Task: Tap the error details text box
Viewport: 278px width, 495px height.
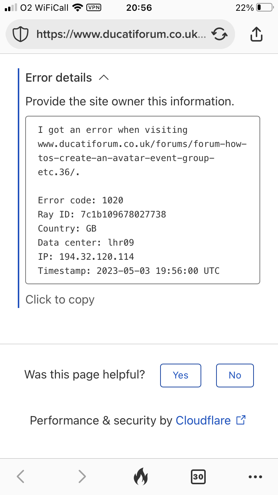Action: [x=143, y=200]
